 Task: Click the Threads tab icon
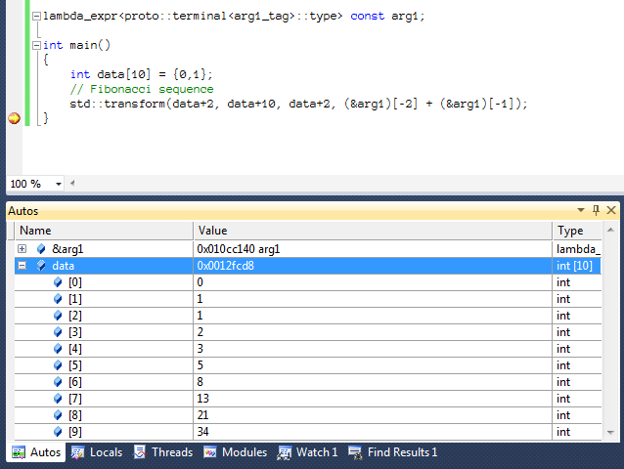point(140,452)
